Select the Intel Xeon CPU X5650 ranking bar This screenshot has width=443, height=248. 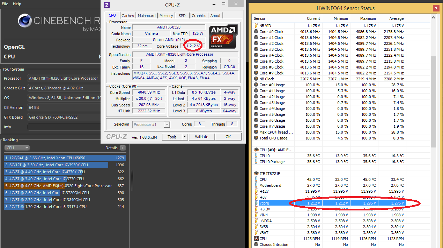65,158
